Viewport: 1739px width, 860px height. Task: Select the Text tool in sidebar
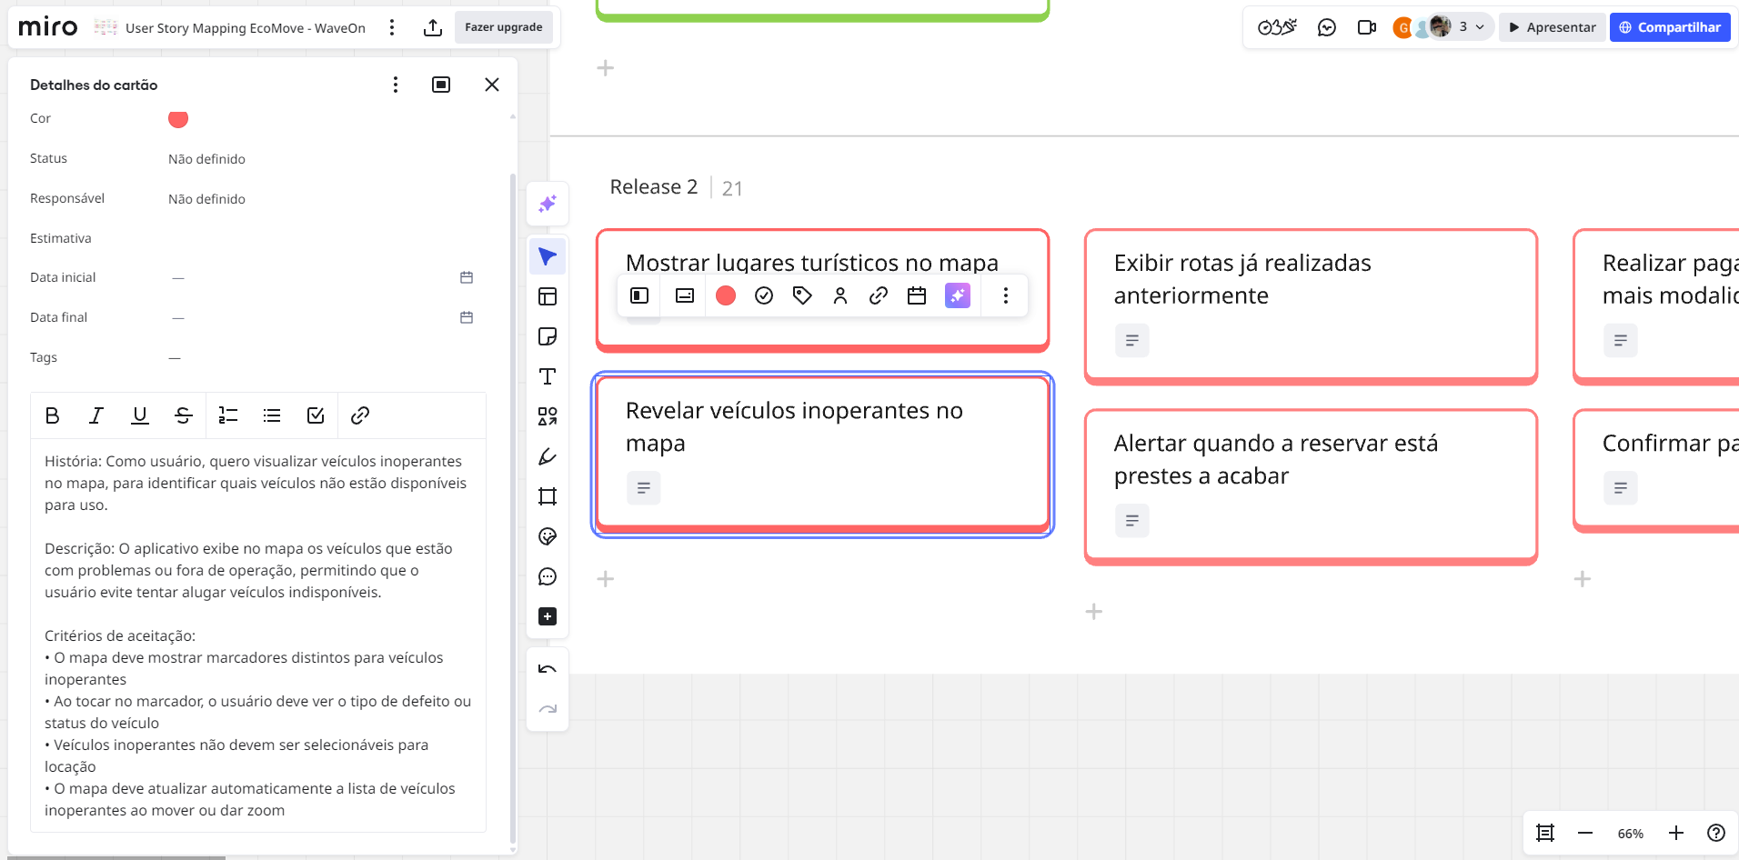548,377
